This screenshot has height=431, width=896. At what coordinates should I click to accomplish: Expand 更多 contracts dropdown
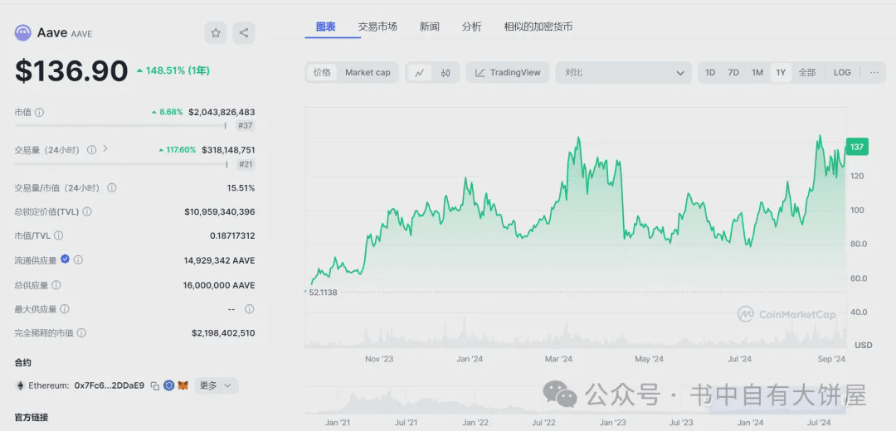click(216, 386)
